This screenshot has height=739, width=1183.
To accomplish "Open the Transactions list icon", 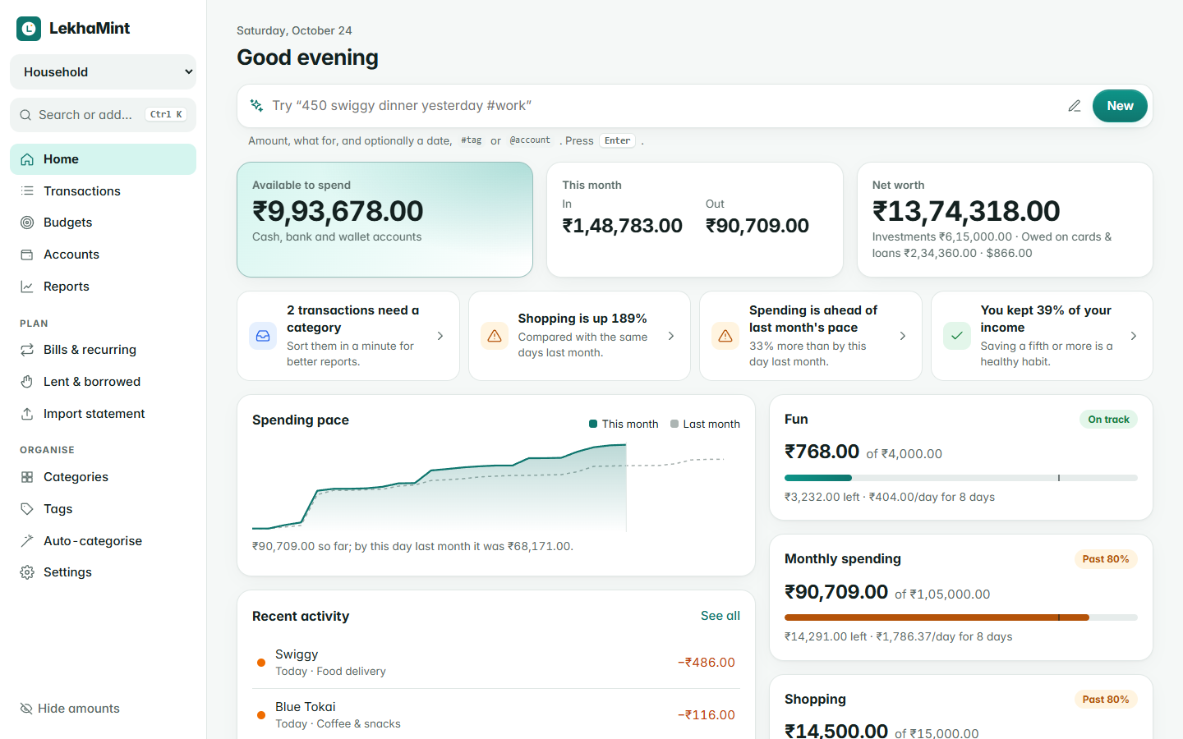I will coord(27,191).
